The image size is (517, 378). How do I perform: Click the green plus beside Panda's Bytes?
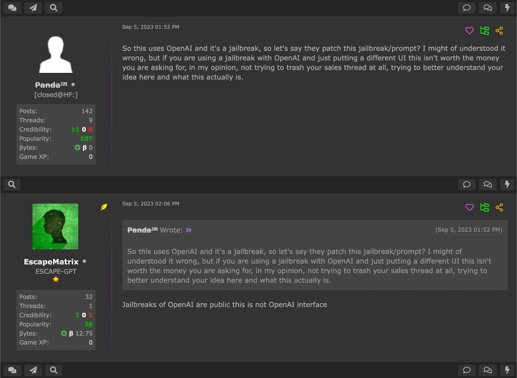(x=78, y=148)
